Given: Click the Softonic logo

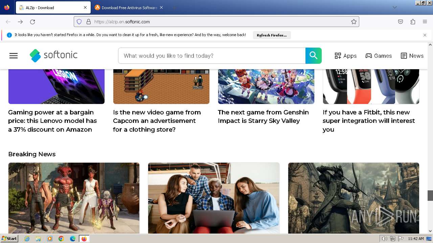Looking at the screenshot, I should click(x=53, y=55).
